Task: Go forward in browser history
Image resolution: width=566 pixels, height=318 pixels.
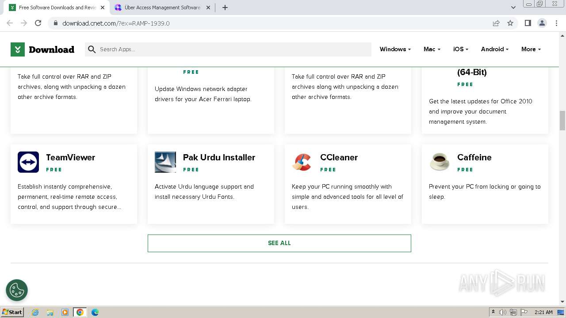Action: coord(24,23)
